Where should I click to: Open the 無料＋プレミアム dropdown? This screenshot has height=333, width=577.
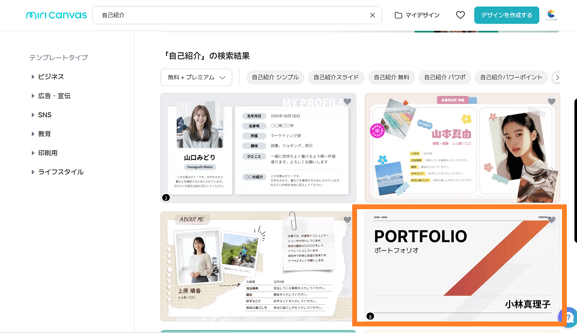[x=197, y=77]
